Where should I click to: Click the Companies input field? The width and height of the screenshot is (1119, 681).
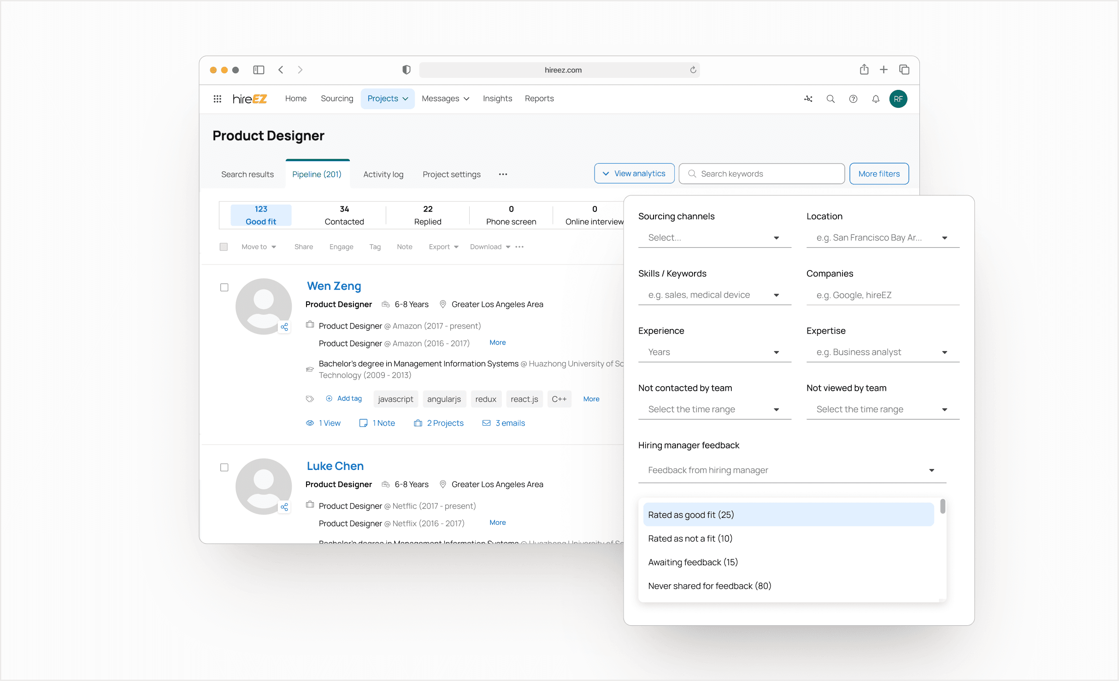coord(883,295)
